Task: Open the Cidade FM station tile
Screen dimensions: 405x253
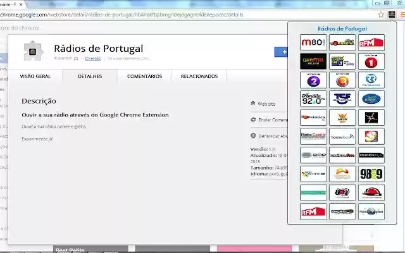Action: 342,61
